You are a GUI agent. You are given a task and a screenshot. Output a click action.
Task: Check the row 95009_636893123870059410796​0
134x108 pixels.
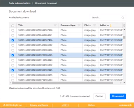[13, 30]
